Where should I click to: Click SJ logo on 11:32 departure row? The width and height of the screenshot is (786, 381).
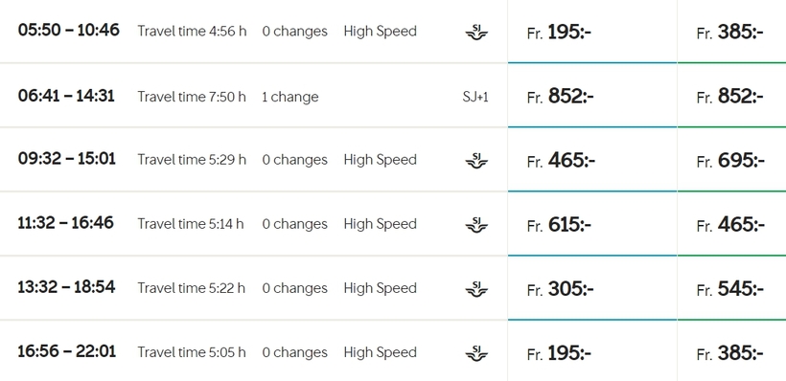click(x=476, y=225)
